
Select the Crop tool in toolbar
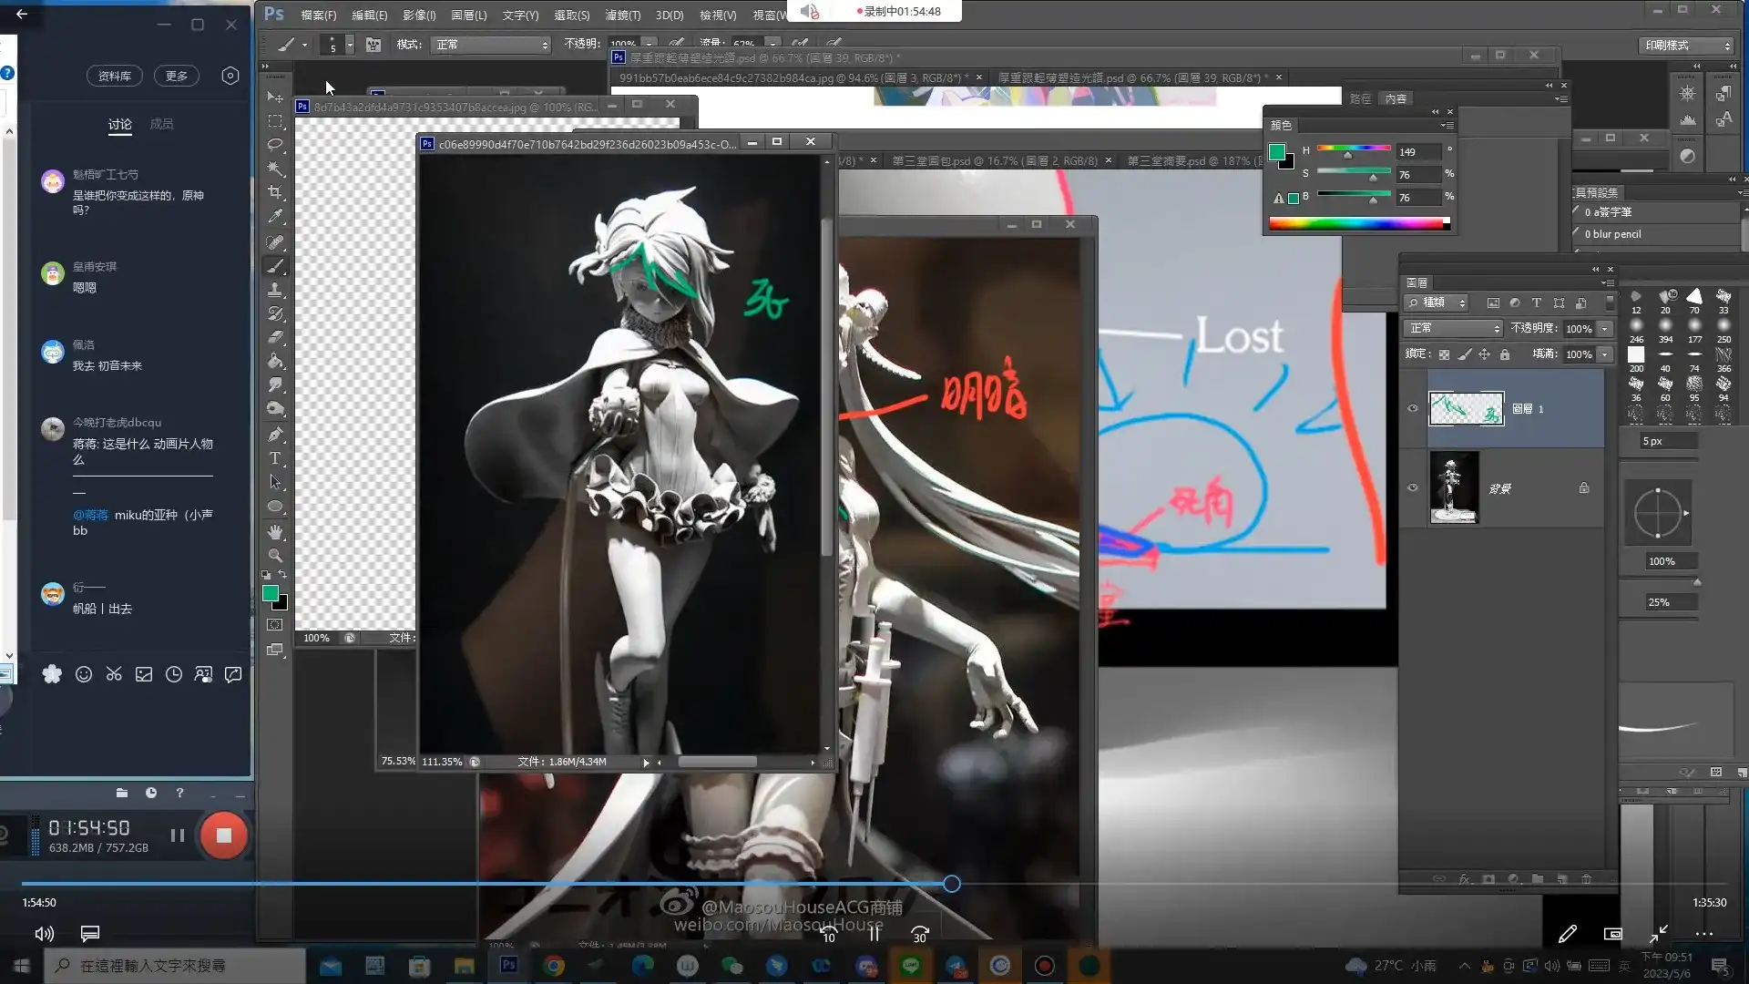pyautogui.click(x=274, y=192)
